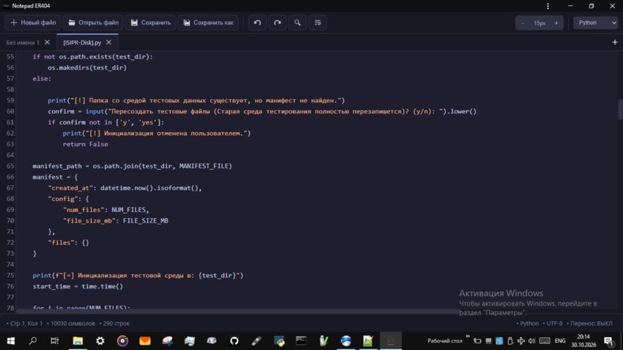Image resolution: width=623 pixels, height=350 pixels.
Task: Click 290 строк in status bar
Action: (x=114, y=323)
